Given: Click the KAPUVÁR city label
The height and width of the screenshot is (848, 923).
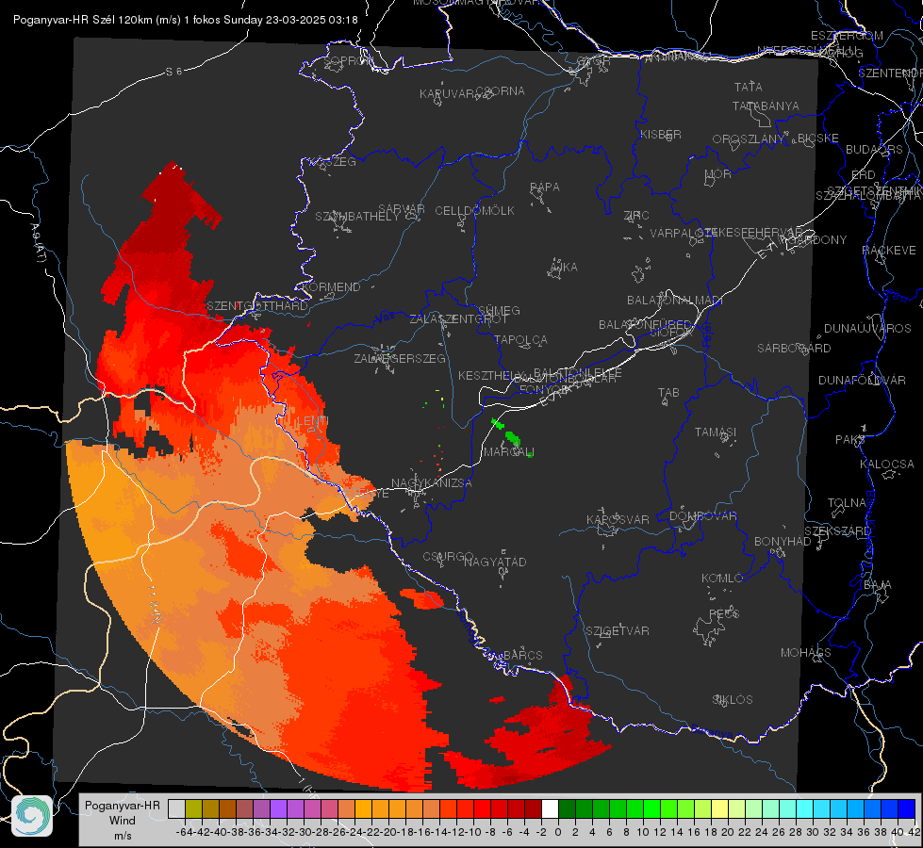Looking at the screenshot, I should click(x=448, y=93).
